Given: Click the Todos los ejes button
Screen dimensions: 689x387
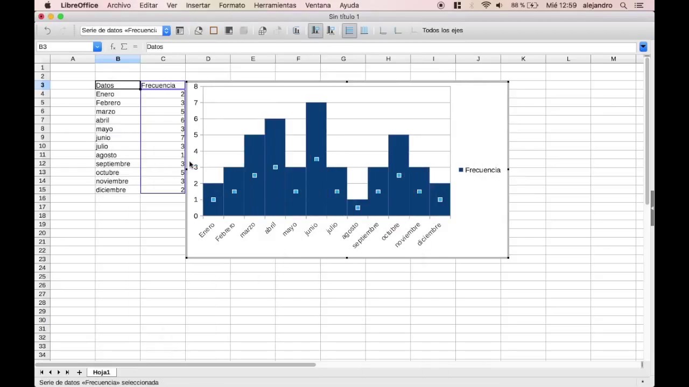Looking at the screenshot, I should pyautogui.click(x=442, y=31).
